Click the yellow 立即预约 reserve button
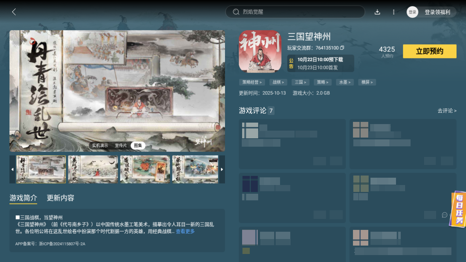 (x=429, y=51)
